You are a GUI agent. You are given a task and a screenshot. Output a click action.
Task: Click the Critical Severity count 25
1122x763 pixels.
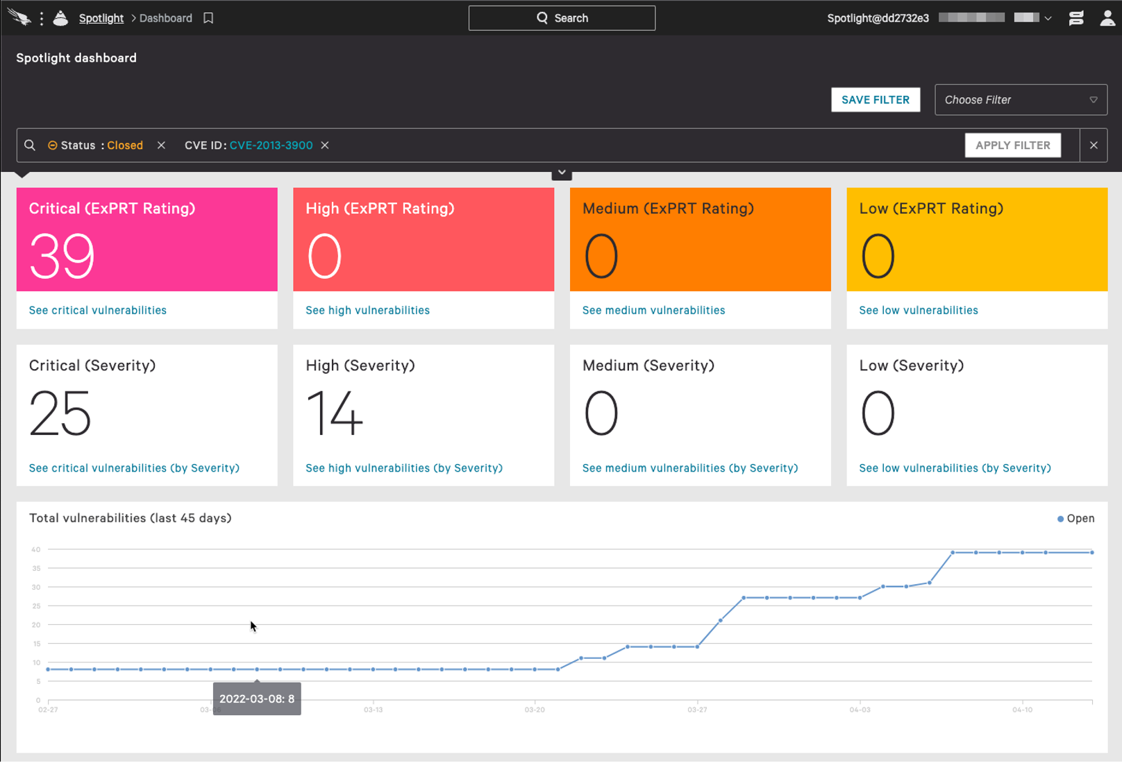60,413
